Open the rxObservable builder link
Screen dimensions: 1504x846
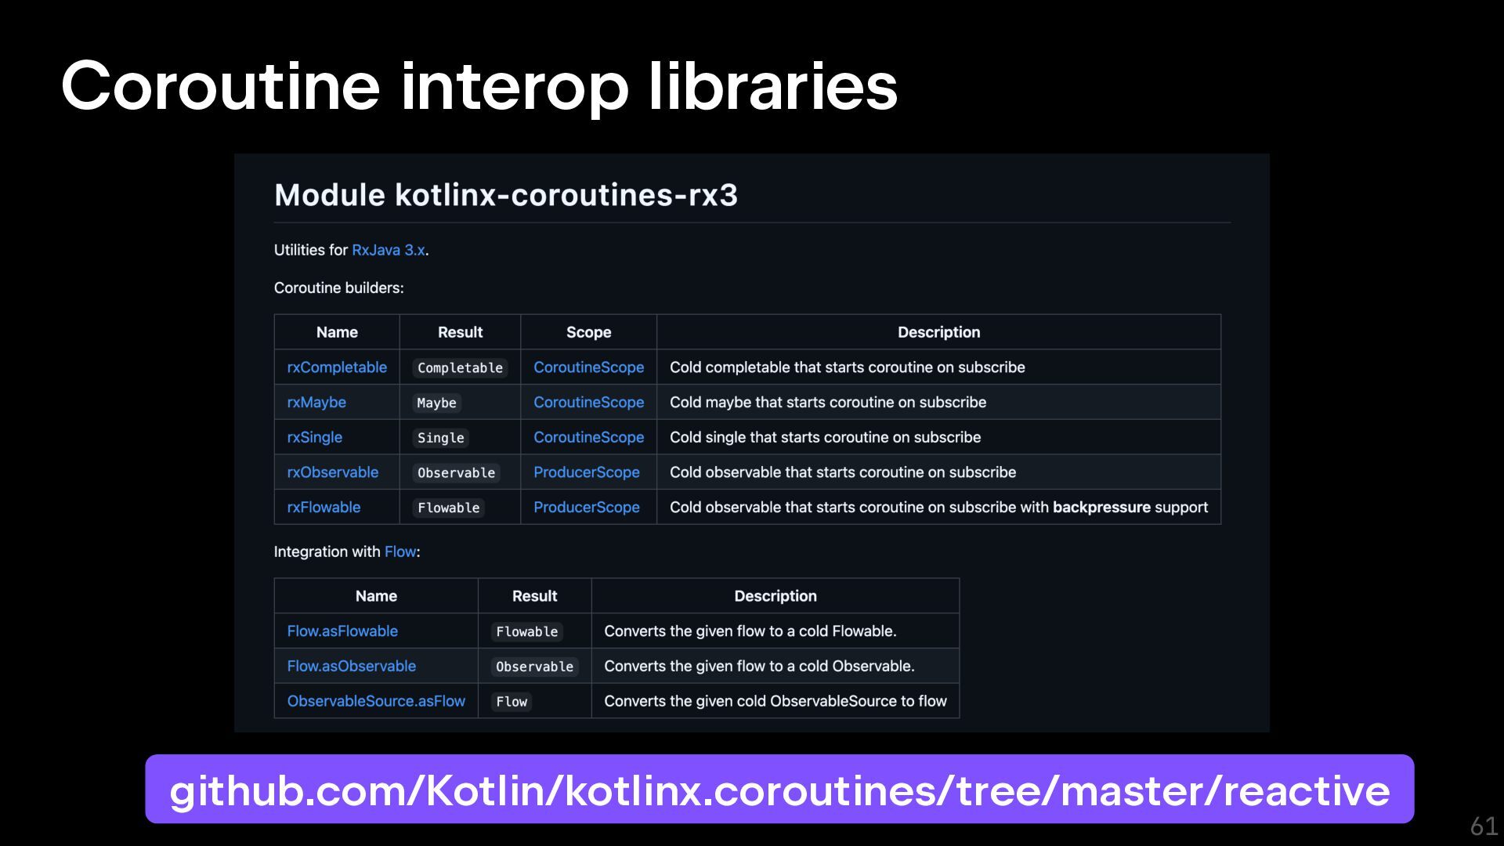pos(332,472)
